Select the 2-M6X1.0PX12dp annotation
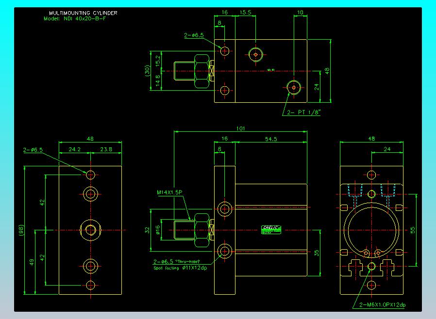The image size is (436, 319). click(x=382, y=304)
